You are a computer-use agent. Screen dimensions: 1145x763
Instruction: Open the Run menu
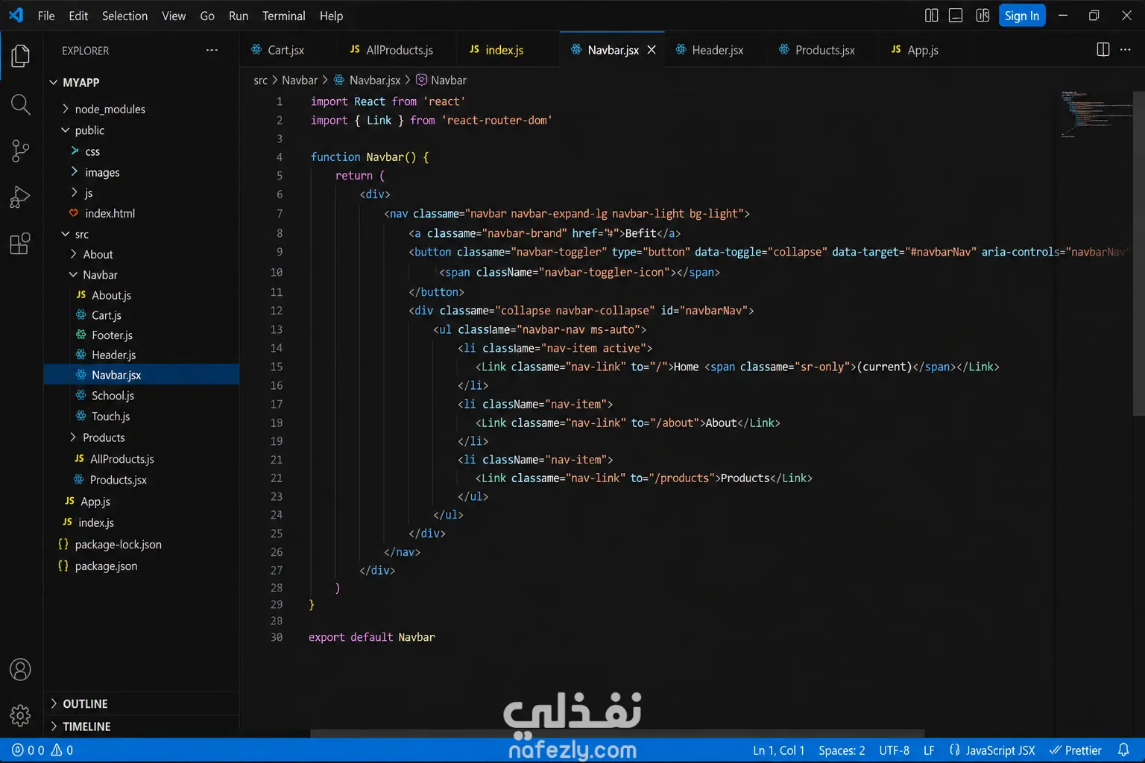tap(239, 16)
